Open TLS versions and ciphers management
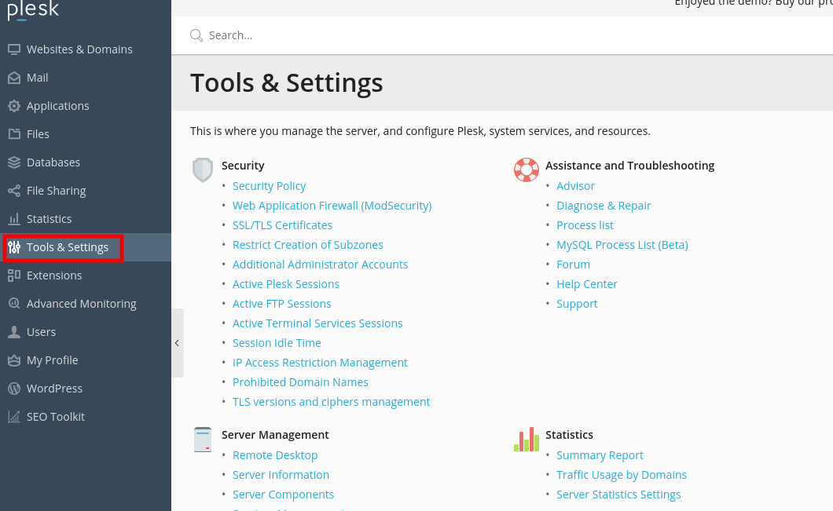 (331, 402)
